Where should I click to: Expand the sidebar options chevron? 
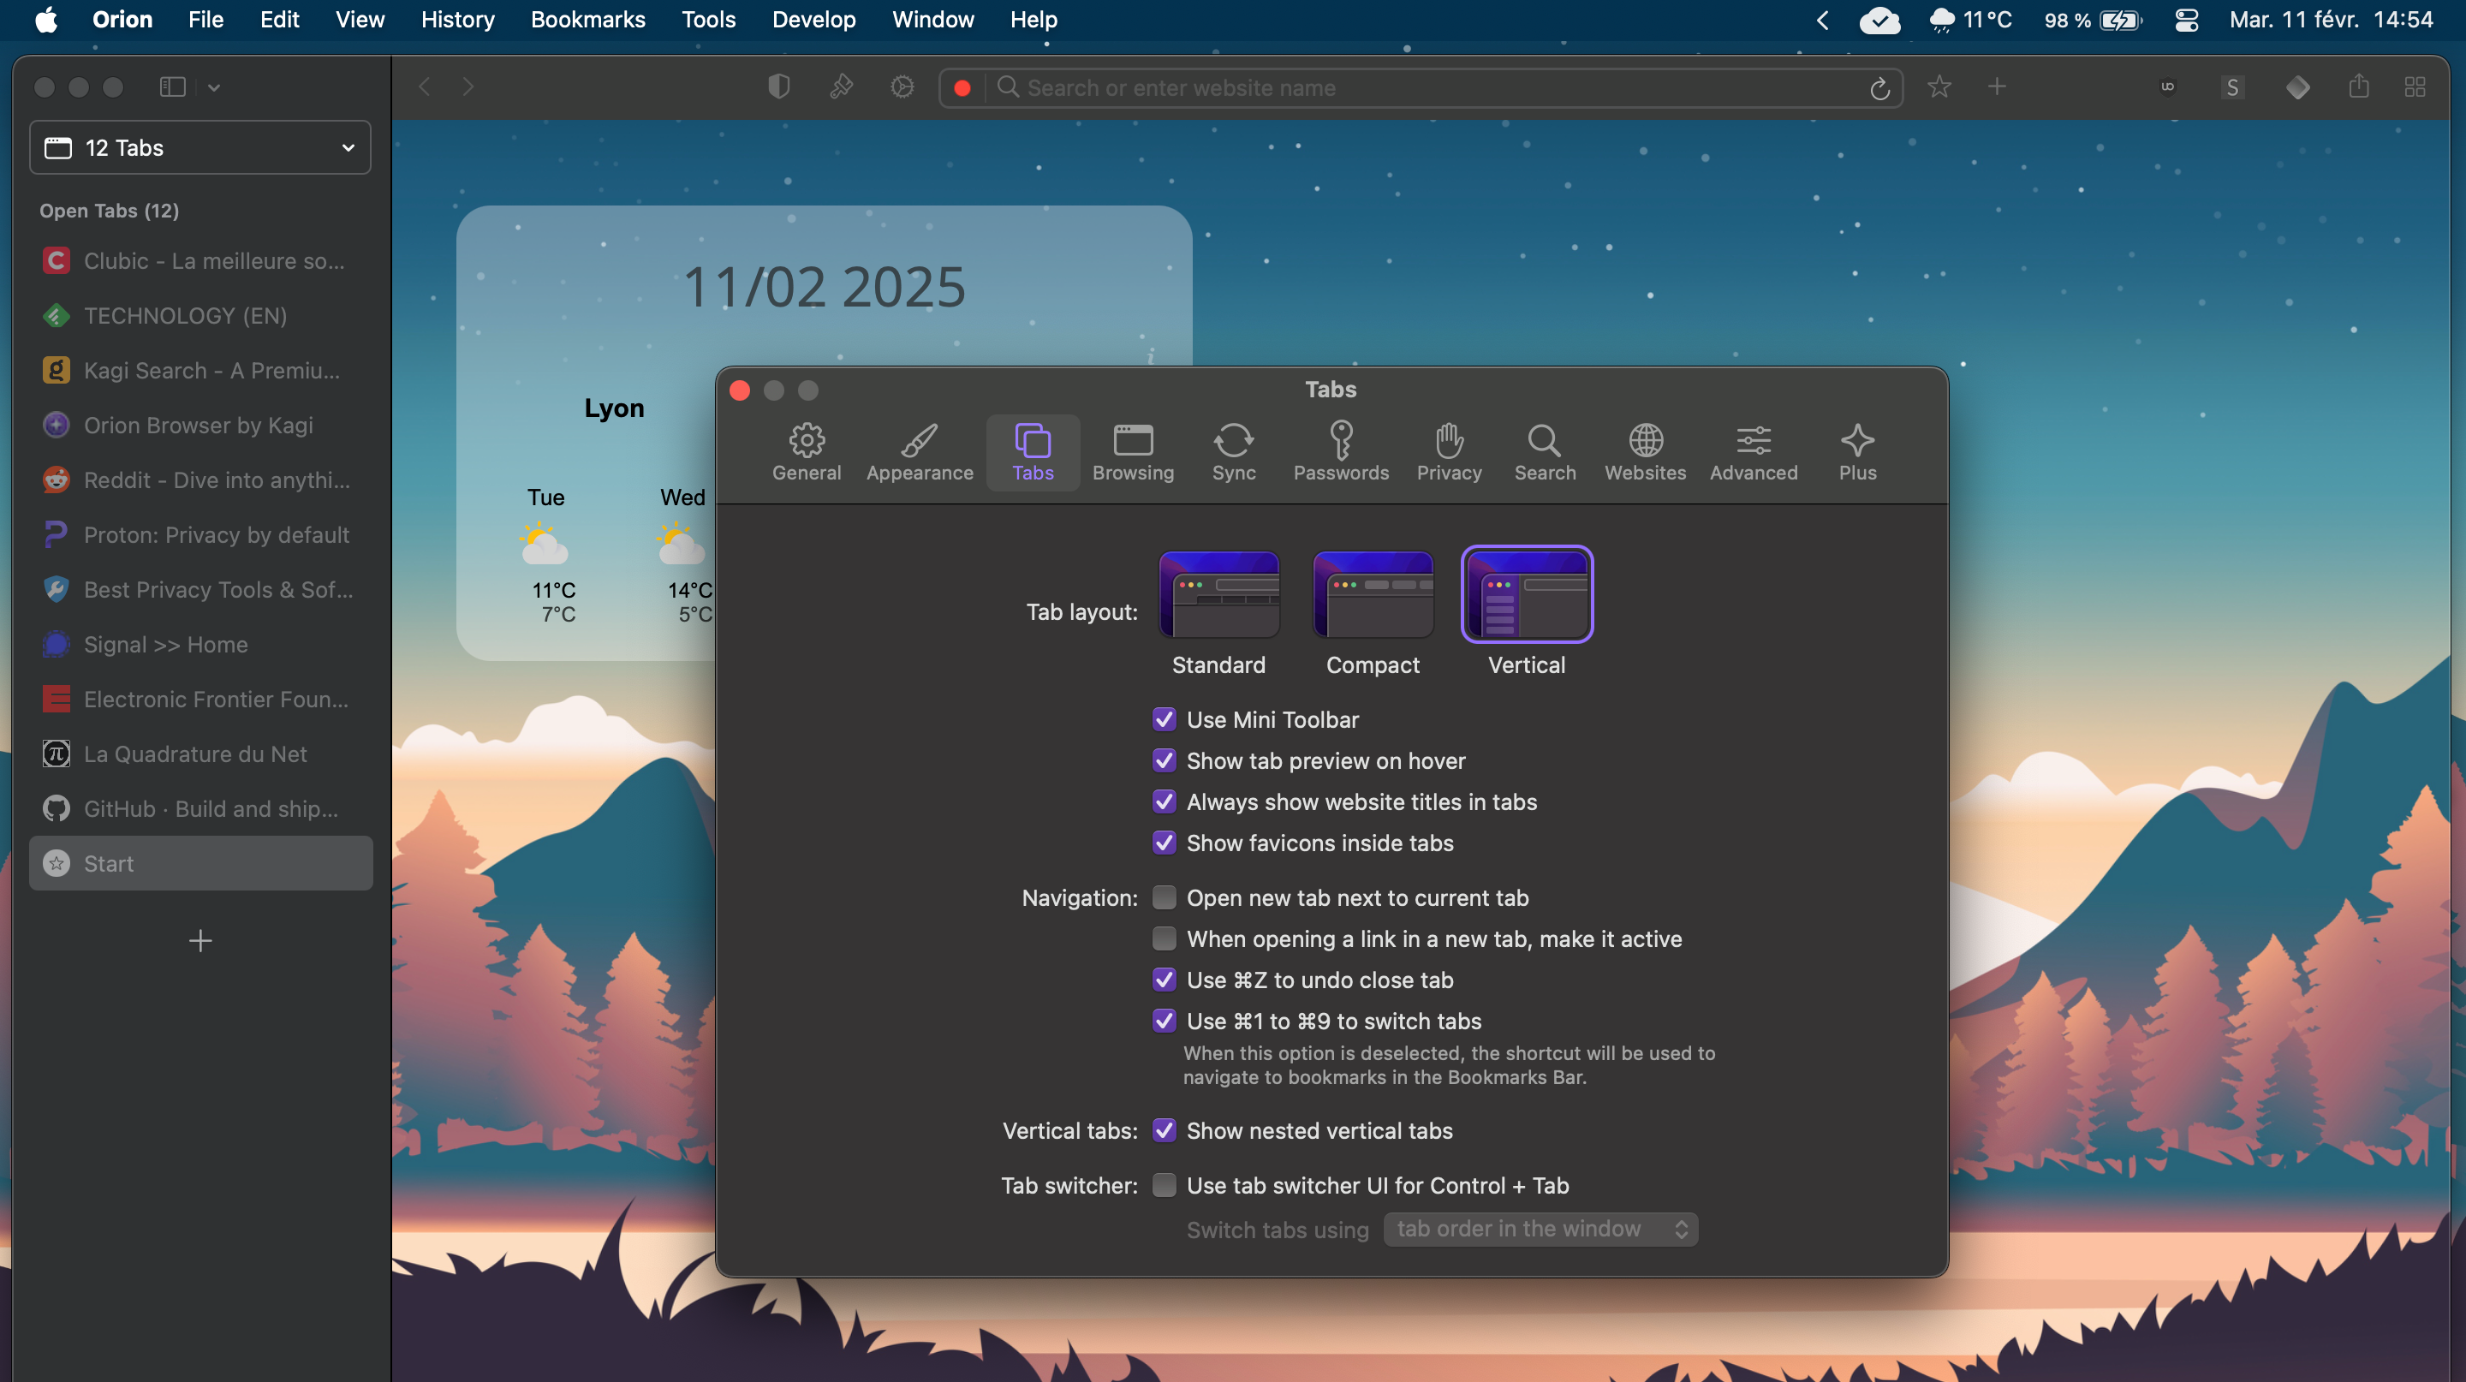pyautogui.click(x=214, y=87)
